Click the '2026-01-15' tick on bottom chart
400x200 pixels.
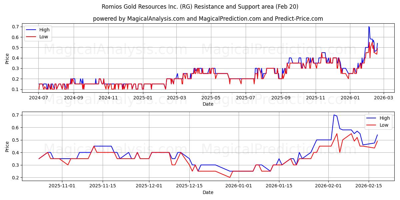coord(279,186)
